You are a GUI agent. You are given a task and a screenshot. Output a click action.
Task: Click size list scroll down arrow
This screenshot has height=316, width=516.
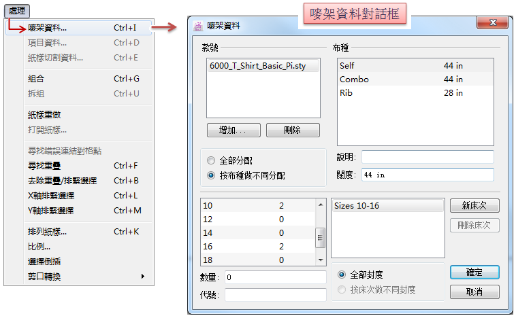coord(321,260)
